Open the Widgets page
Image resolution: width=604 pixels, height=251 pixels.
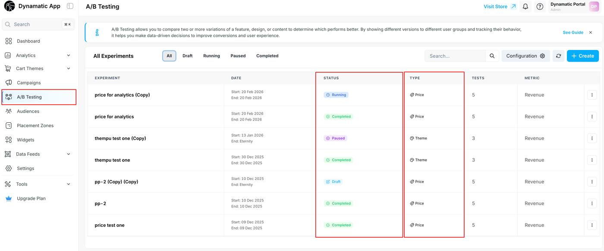pos(25,140)
